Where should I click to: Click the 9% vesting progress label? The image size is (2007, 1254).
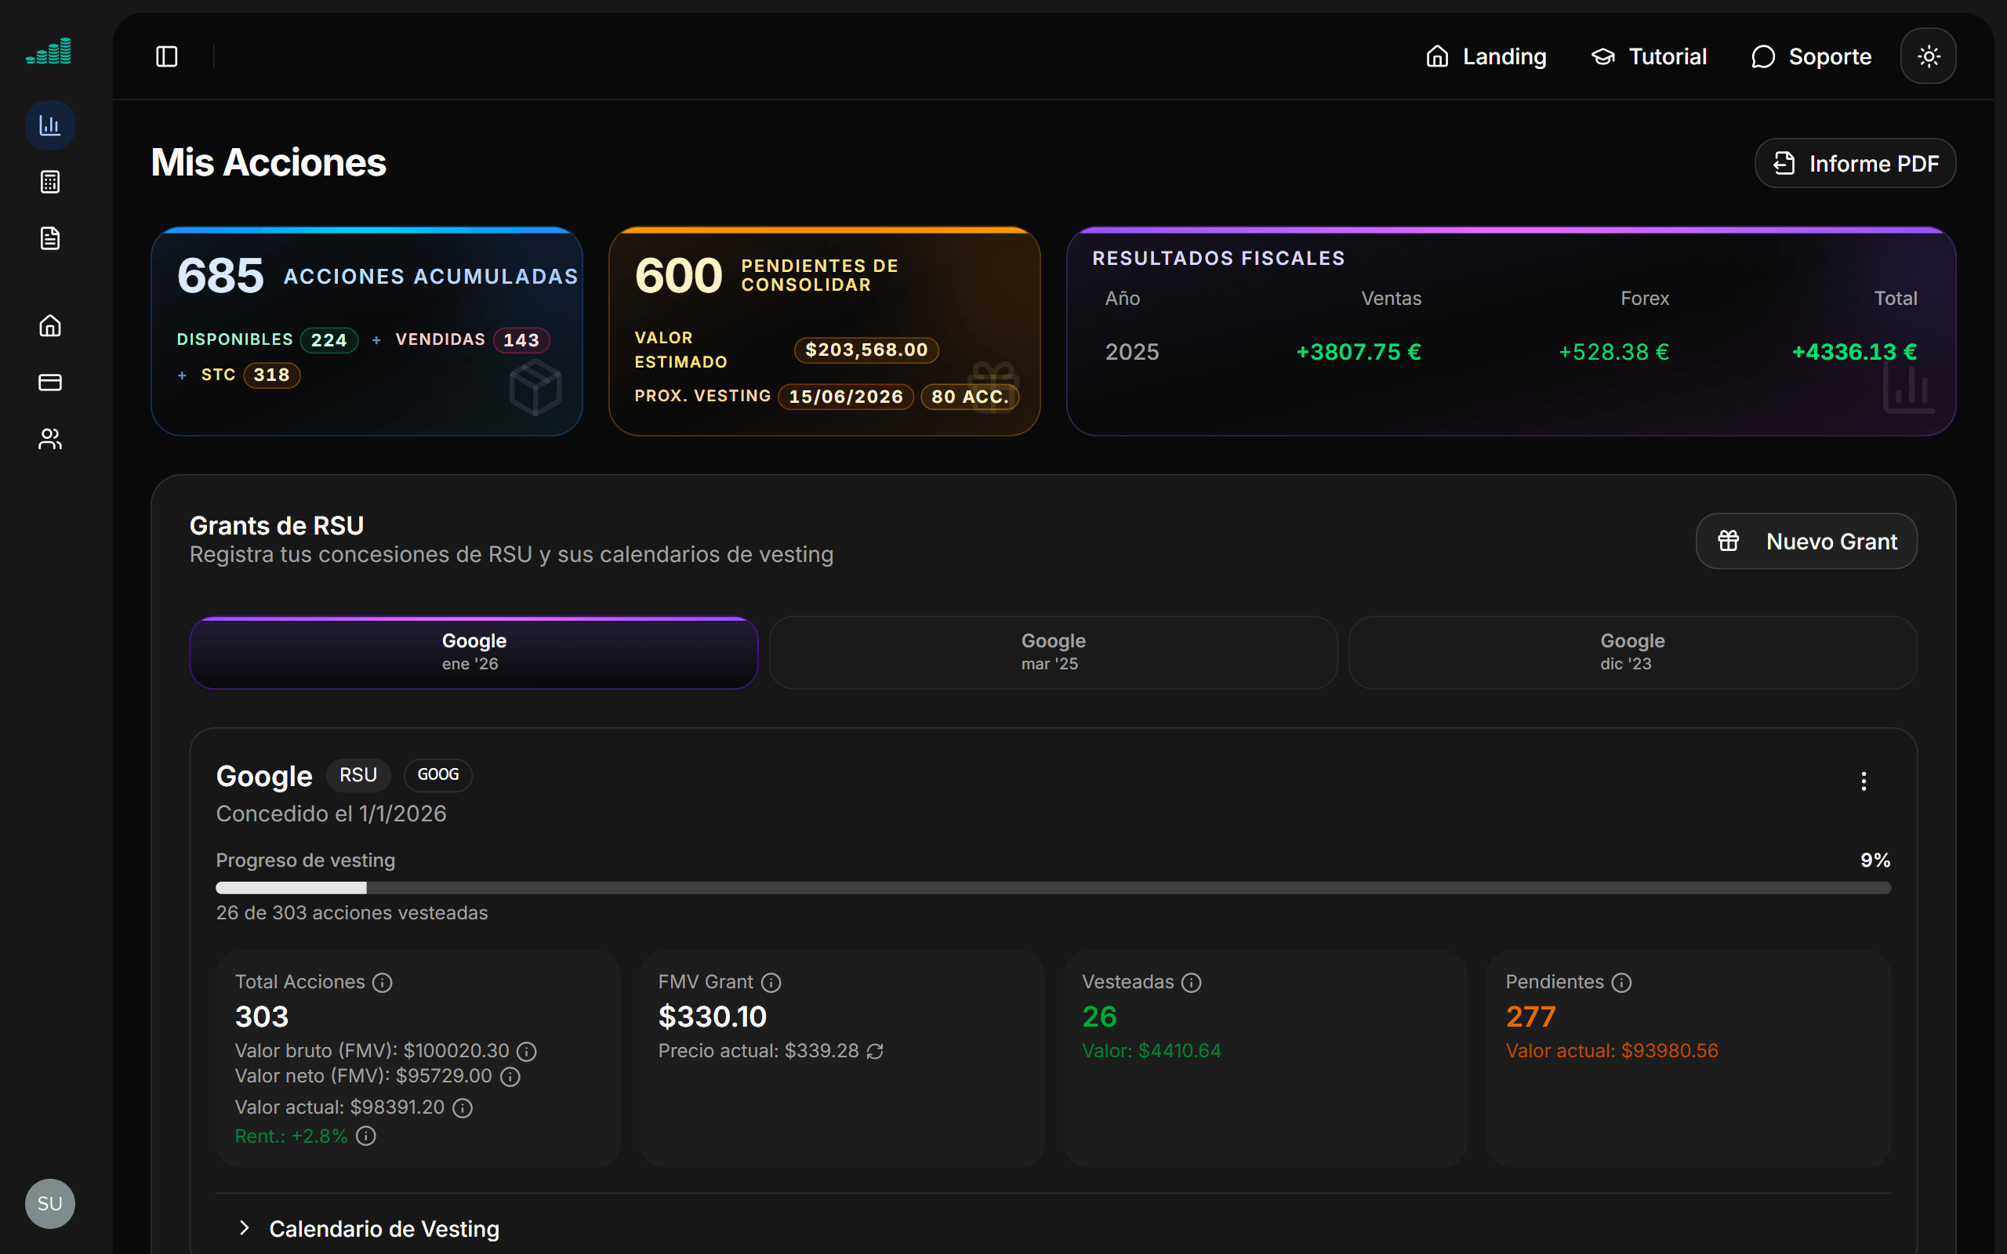point(1875,860)
